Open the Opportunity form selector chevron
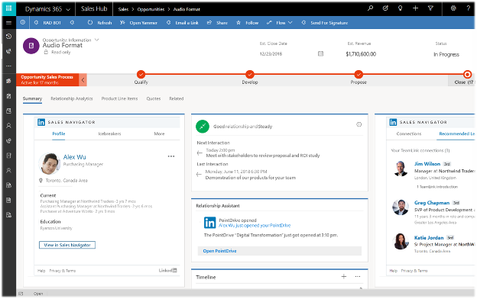This screenshot has width=477, height=299. tap(97, 40)
